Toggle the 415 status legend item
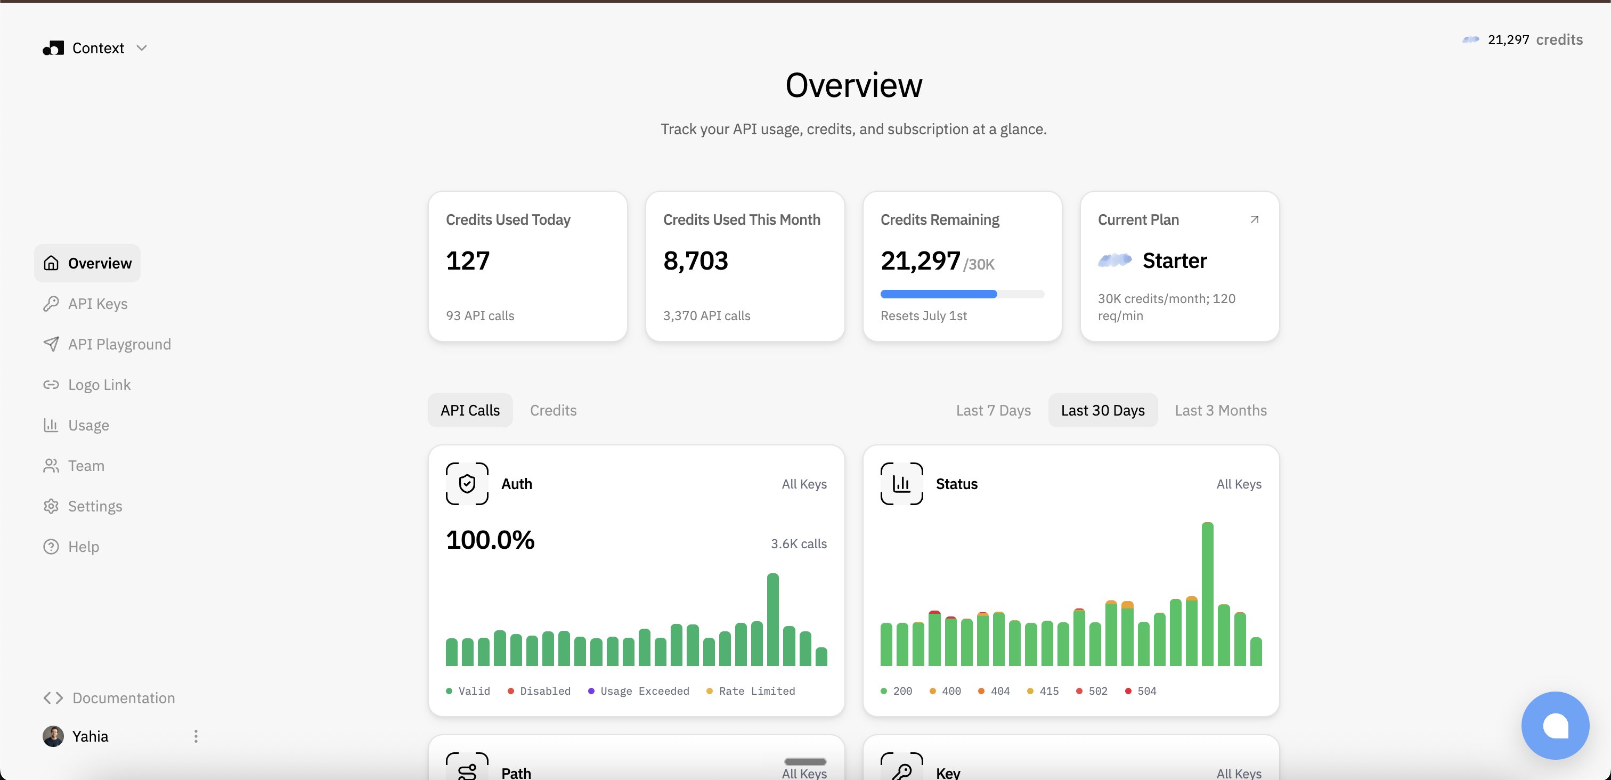Screen dimensions: 1611x780 click(1043, 691)
